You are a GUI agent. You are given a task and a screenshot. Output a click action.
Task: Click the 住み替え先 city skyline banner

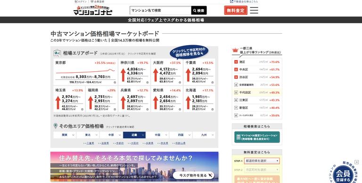tap(134, 167)
